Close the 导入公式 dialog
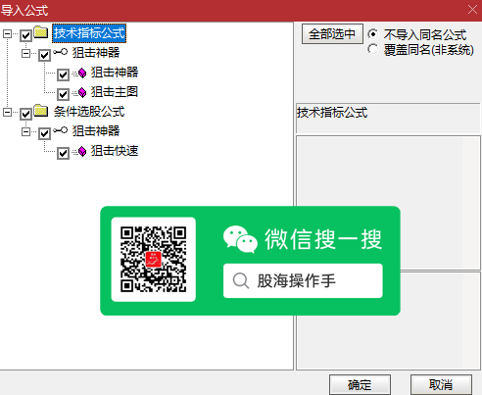 pyautogui.click(x=472, y=10)
